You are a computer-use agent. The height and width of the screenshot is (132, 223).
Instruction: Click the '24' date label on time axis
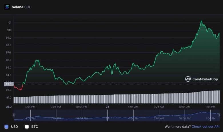pyautogui.click(x=107, y=107)
